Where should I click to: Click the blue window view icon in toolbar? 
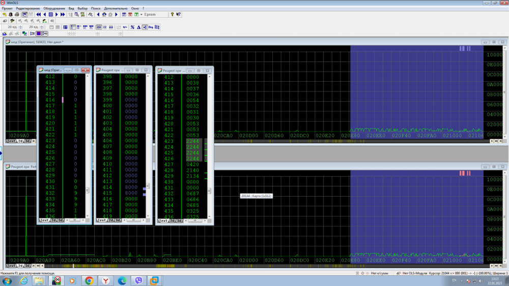24,14
